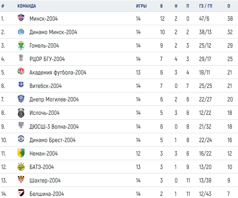Click the Витебск-2004 blue crest
Screen dimensions: 238x198
[21, 85]
